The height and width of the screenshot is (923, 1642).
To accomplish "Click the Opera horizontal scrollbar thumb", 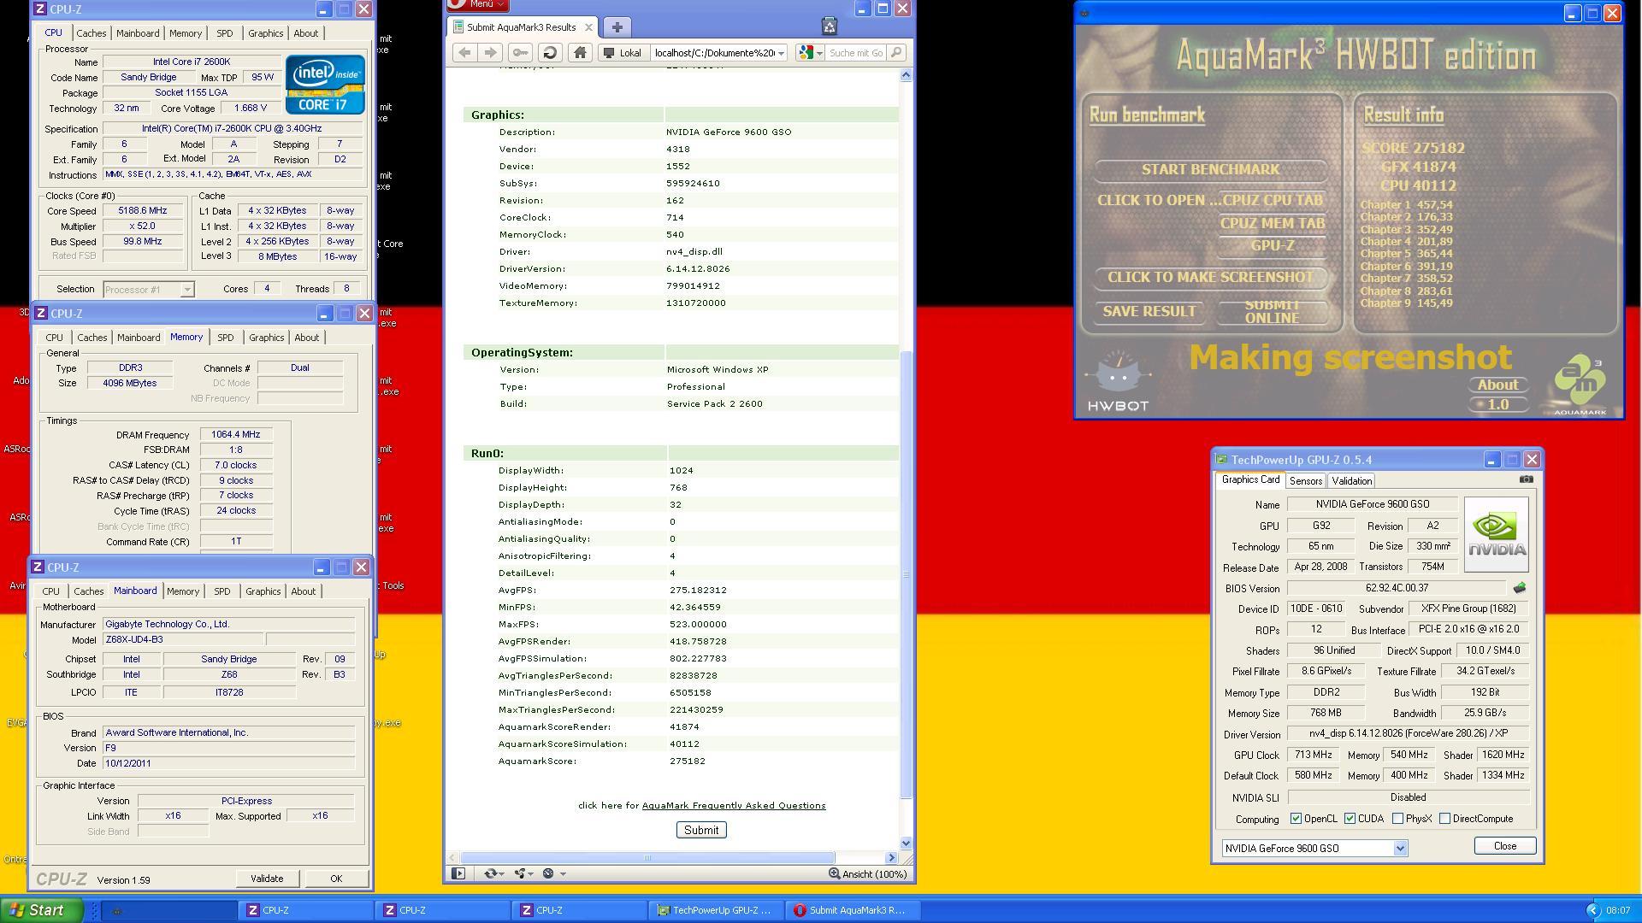I will 647,857.
